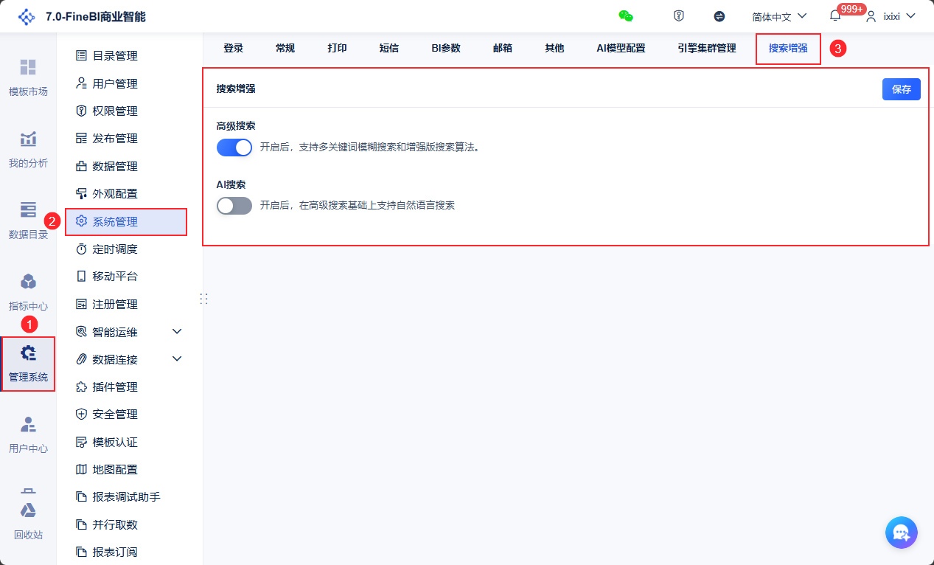
Task: Open the WeChat icon in header
Action: 626,15
